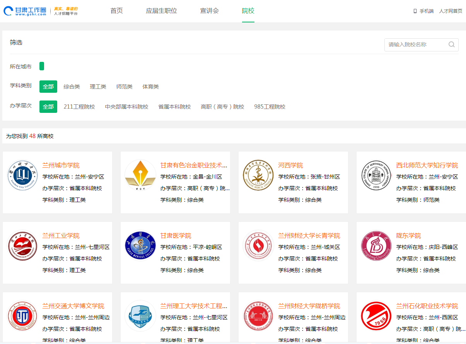Open 兰州理工大学技术工程 logo thumbnail
This screenshot has height=344, width=466.
(x=140, y=316)
